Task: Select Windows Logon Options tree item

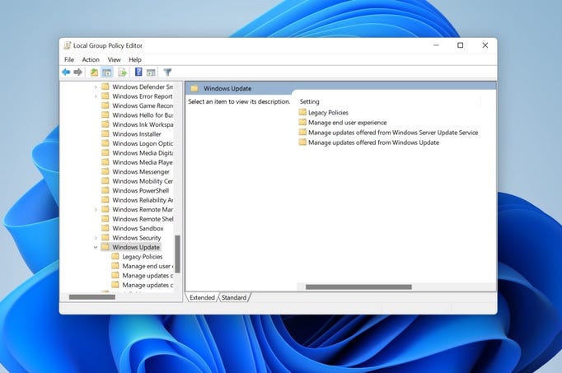Action: click(x=143, y=143)
